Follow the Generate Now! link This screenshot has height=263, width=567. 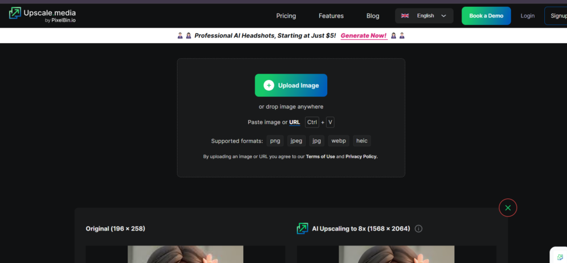[x=364, y=35]
